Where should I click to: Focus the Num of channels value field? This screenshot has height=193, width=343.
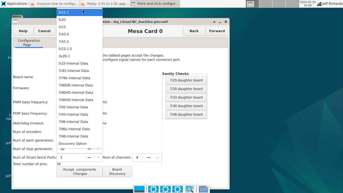(138, 158)
